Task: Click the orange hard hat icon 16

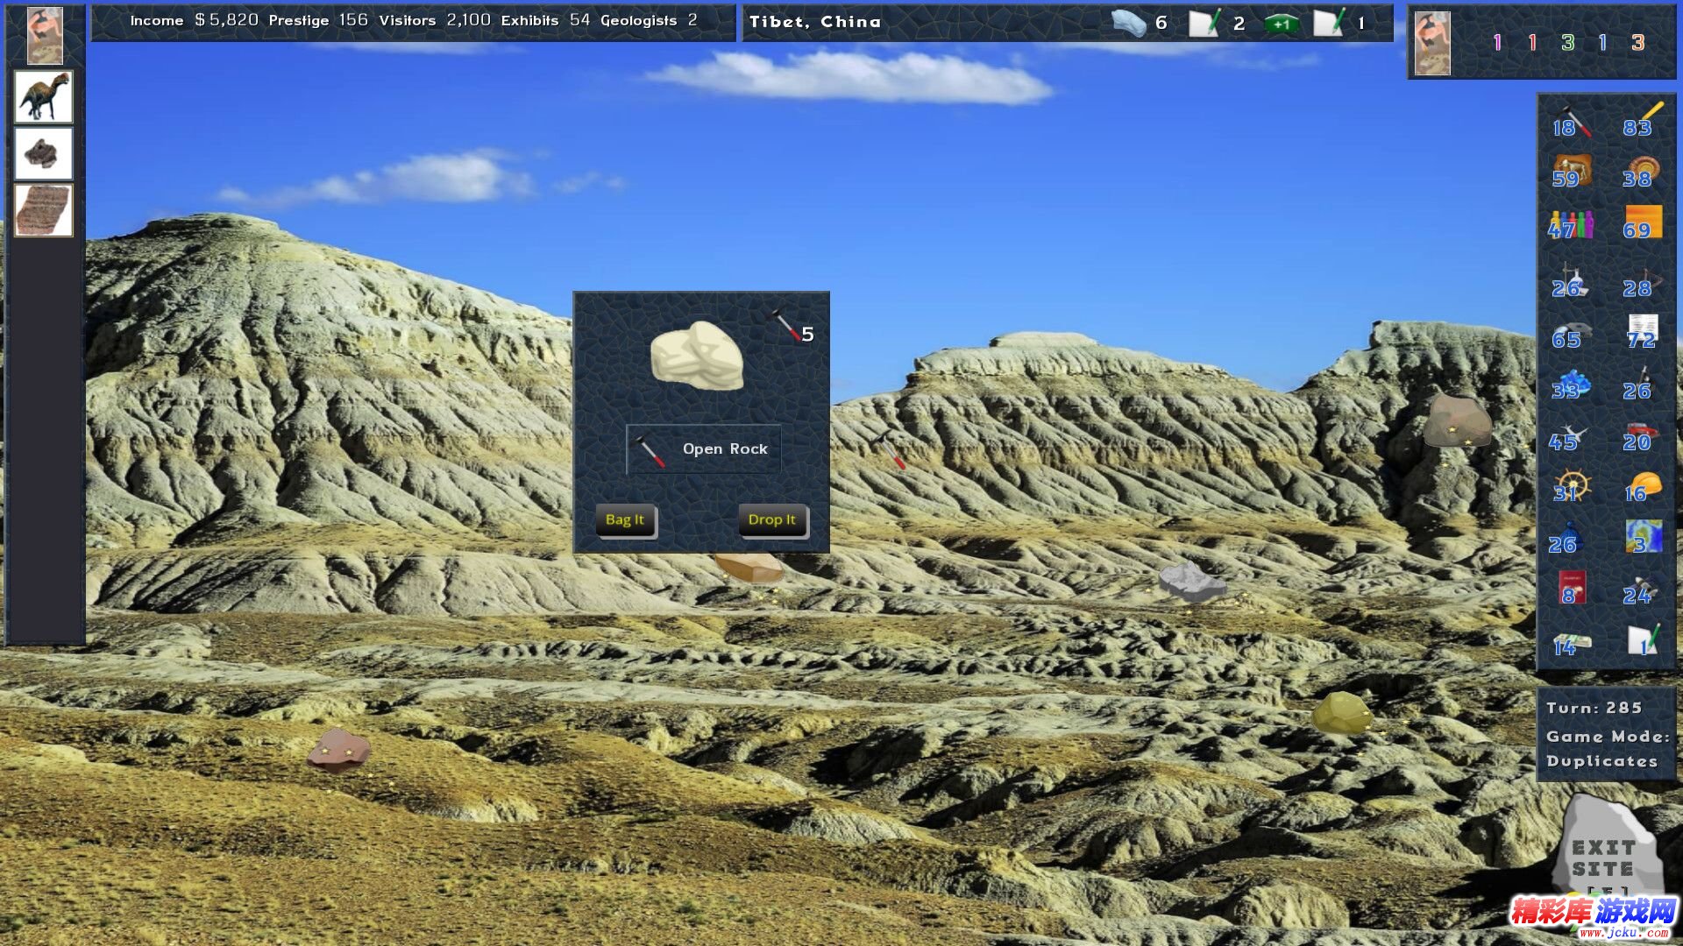Action: pos(1643,487)
